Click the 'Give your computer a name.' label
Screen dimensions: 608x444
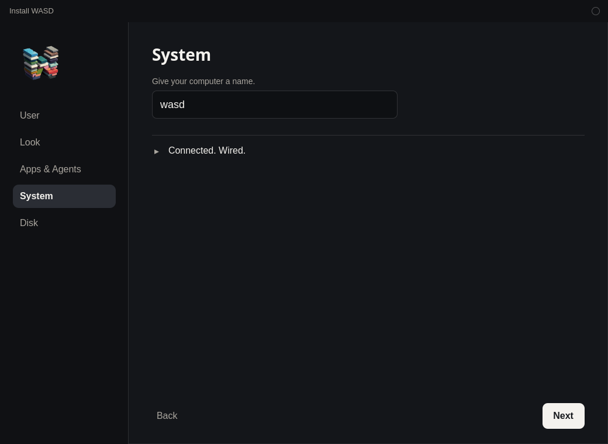pos(203,81)
